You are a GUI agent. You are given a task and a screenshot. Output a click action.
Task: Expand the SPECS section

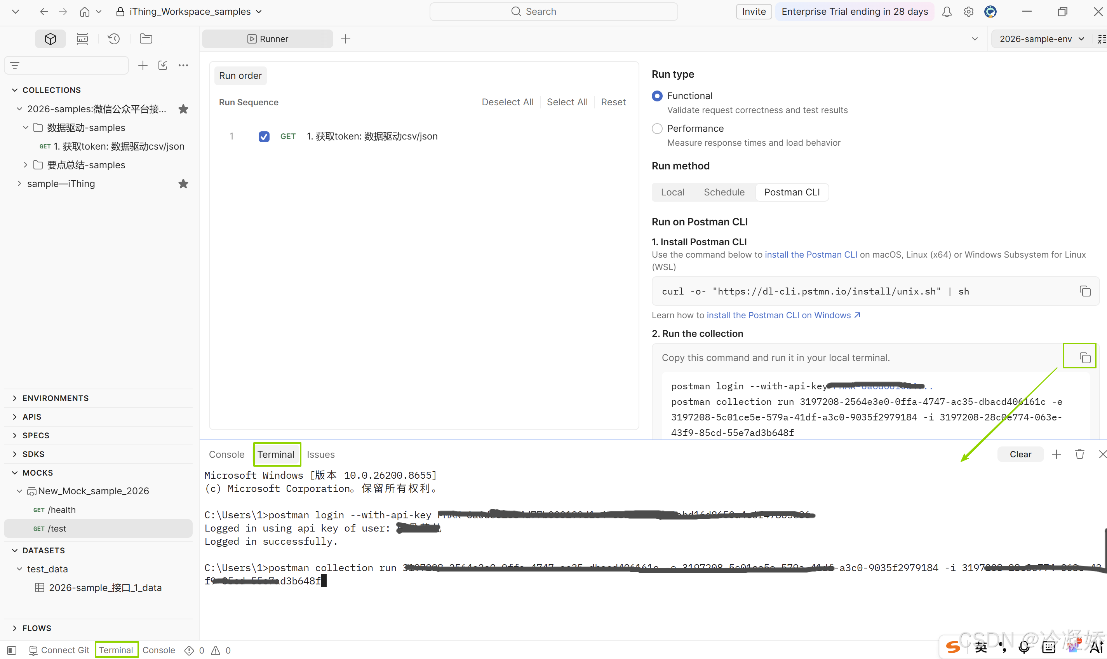pos(15,436)
